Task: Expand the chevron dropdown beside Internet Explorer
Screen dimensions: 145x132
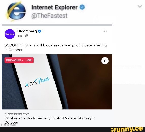Action: pyautogui.click(x=140, y=6)
